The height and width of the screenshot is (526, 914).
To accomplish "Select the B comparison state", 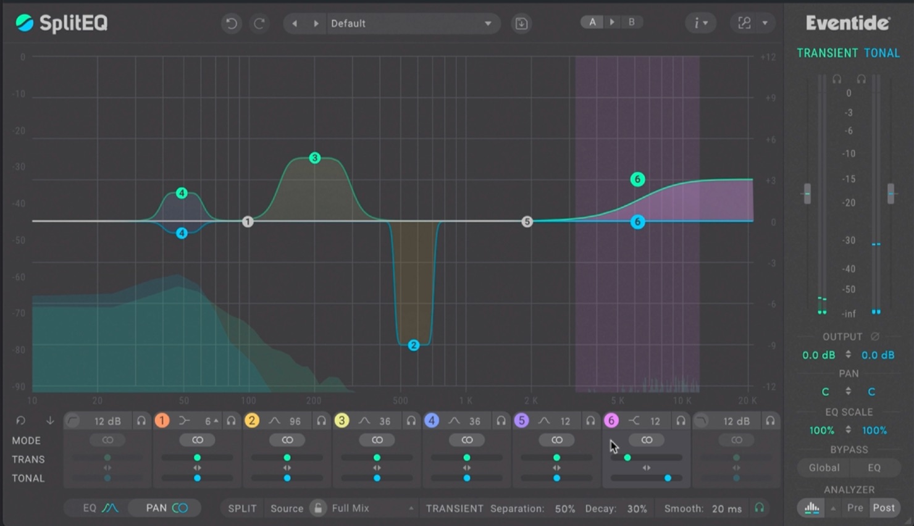I will click(x=631, y=22).
